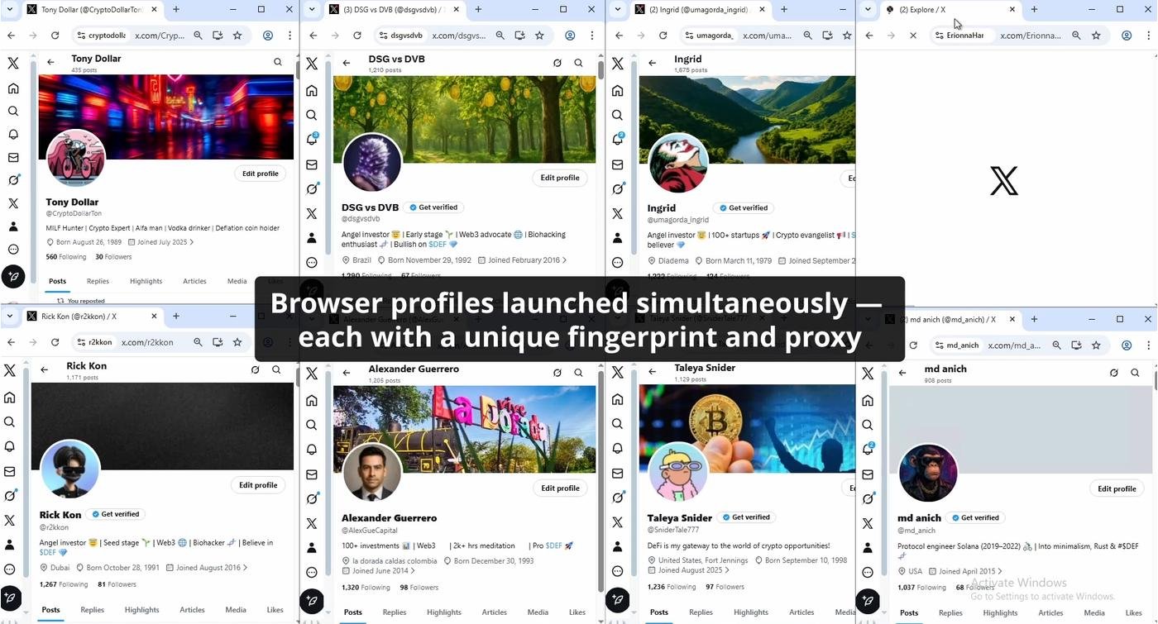This screenshot has height=624, width=1158.
Task: Open Likes tab on Rick Kon profile
Action: [275, 610]
